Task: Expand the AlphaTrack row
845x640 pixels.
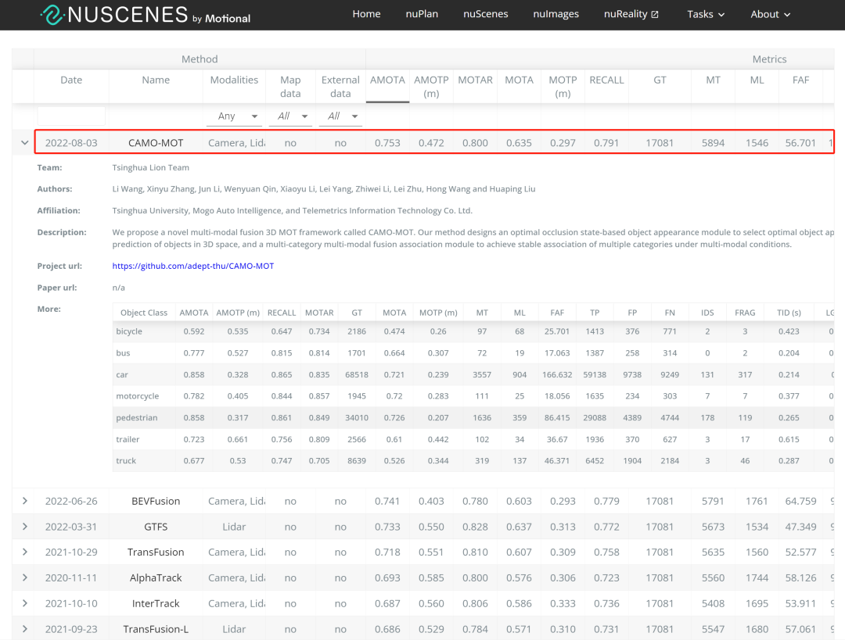Action: point(24,578)
